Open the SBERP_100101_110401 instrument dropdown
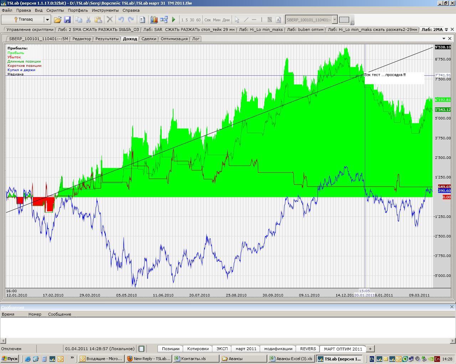The width and height of the screenshot is (456, 364). click(x=335, y=20)
